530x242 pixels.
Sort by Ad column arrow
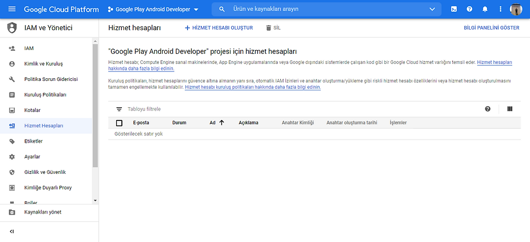coord(222,123)
